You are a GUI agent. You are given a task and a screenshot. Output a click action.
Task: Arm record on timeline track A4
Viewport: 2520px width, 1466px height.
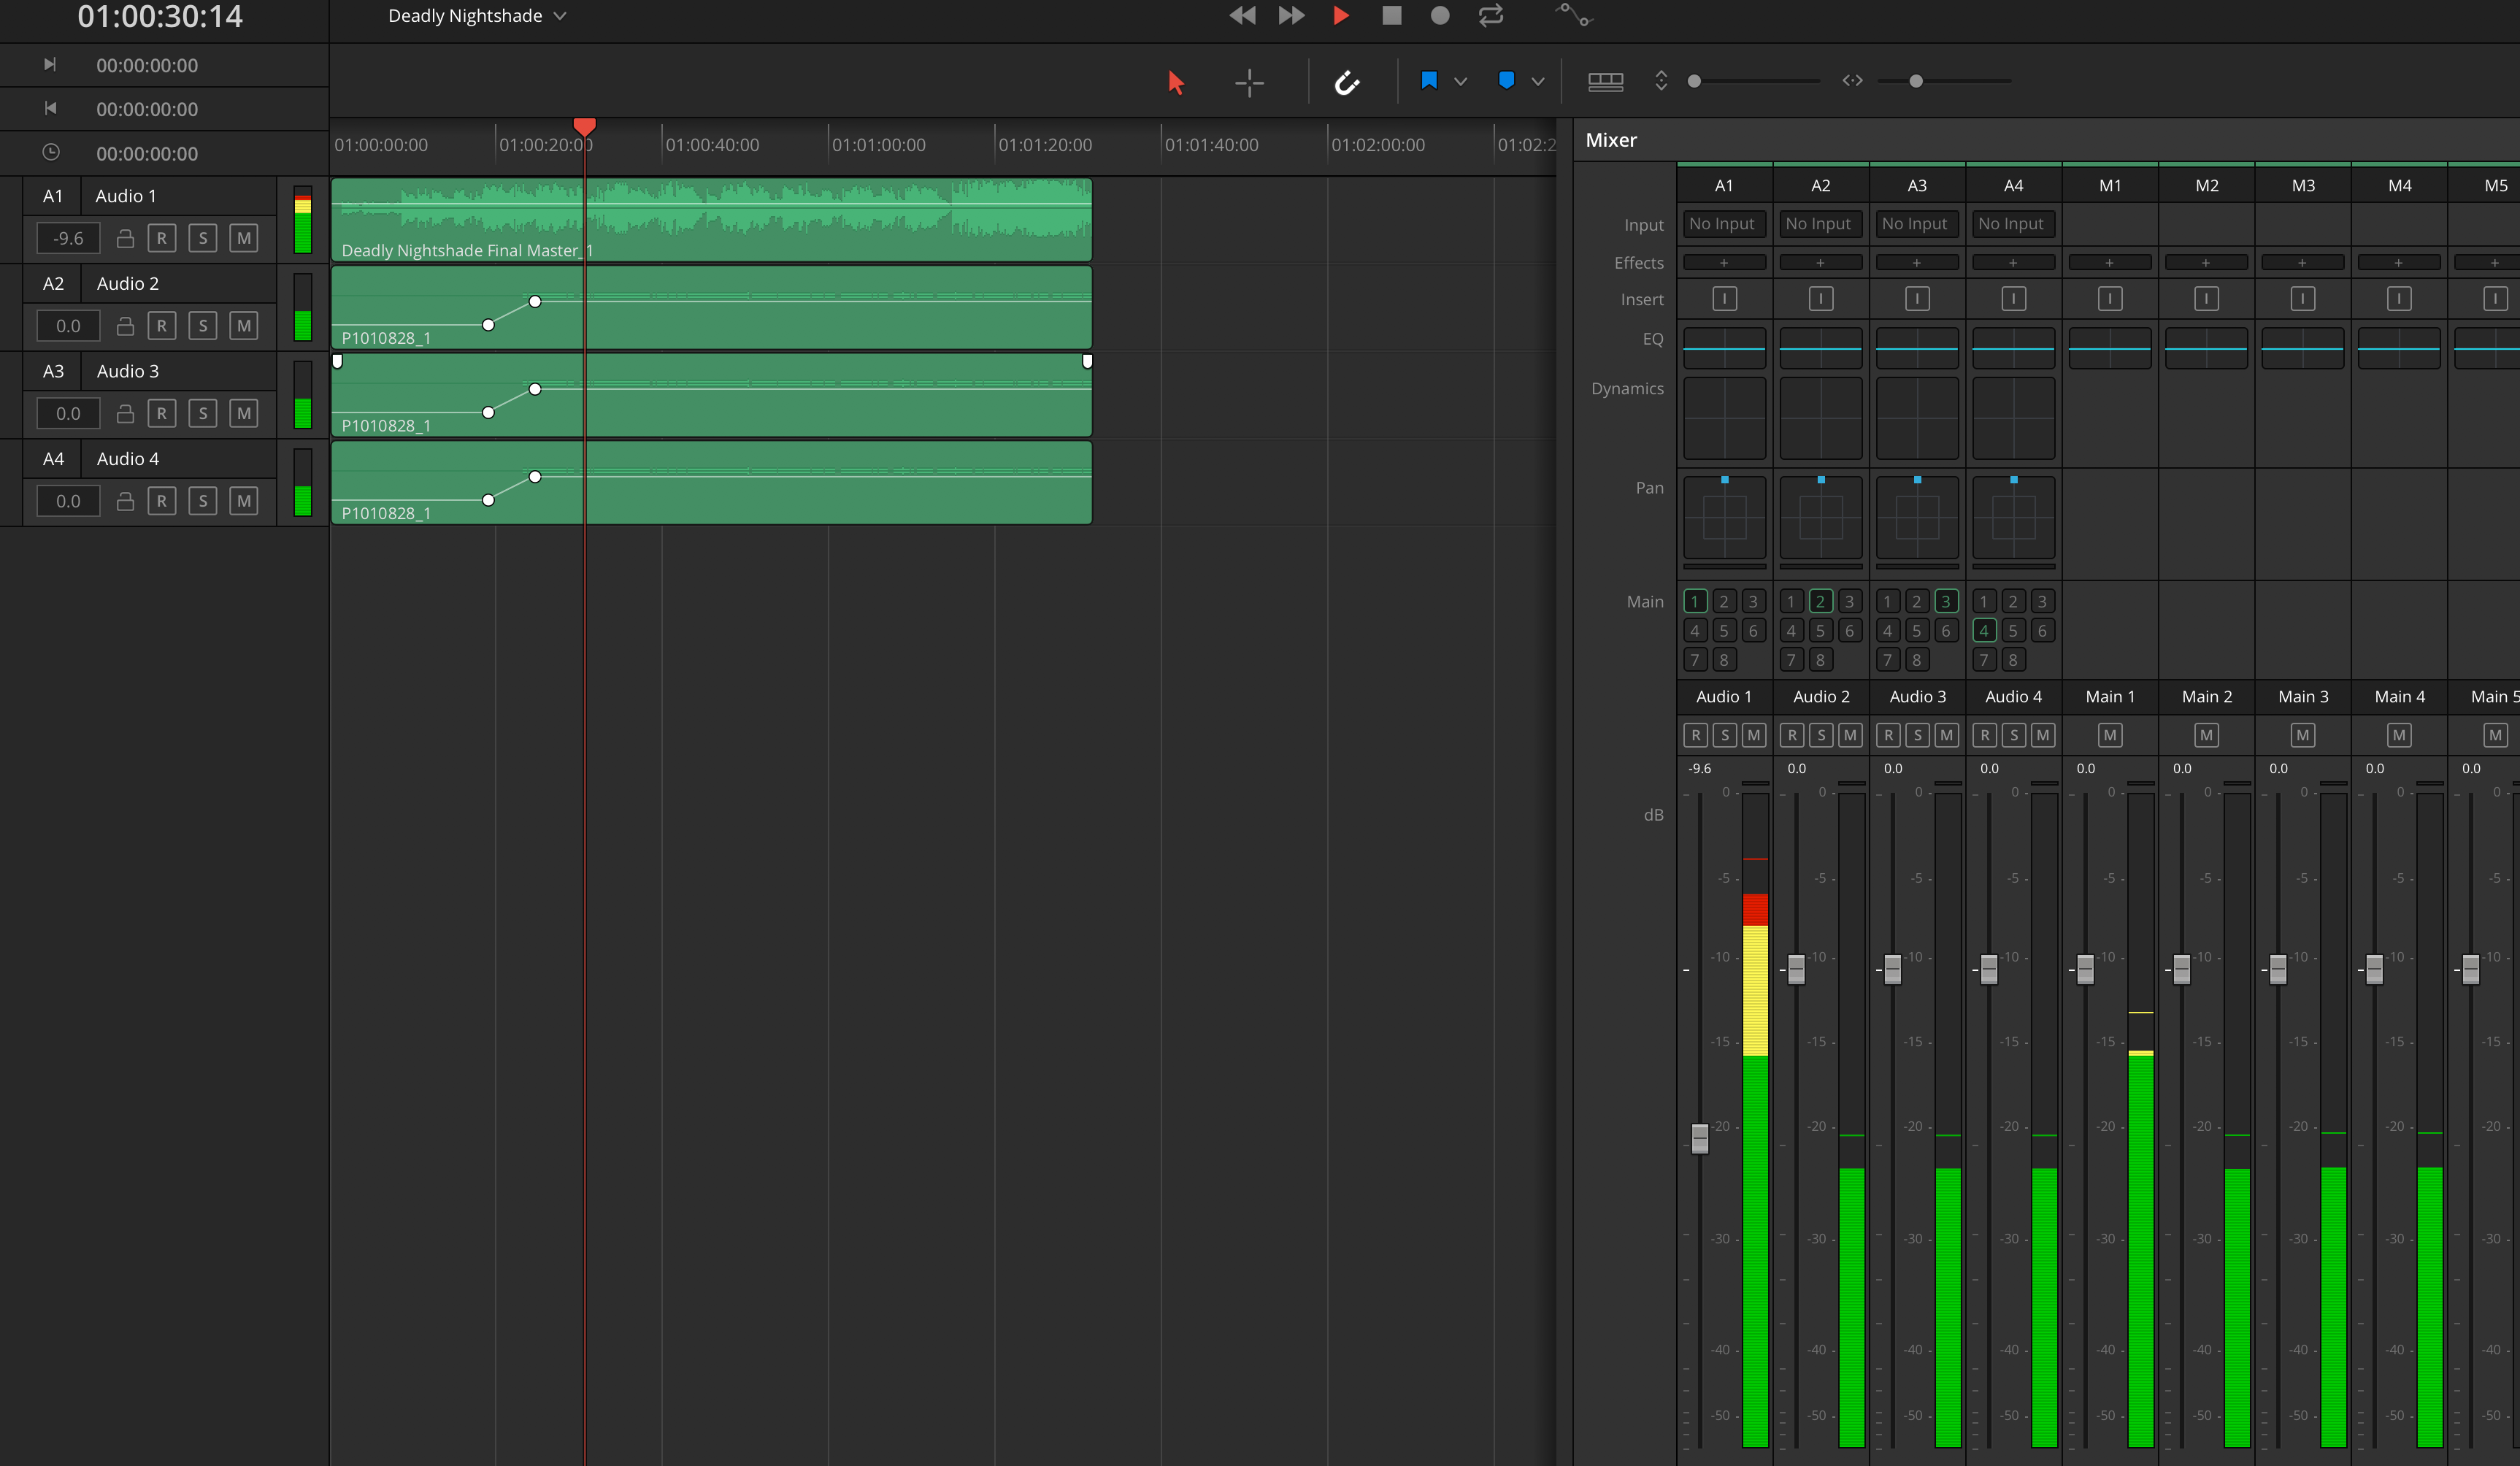(x=162, y=501)
